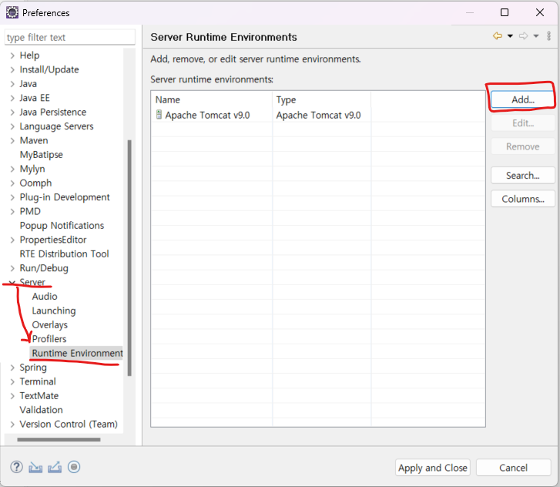This screenshot has width=560, height=487.
Task: Select Popup Notifications page
Action: (x=62, y=226)
